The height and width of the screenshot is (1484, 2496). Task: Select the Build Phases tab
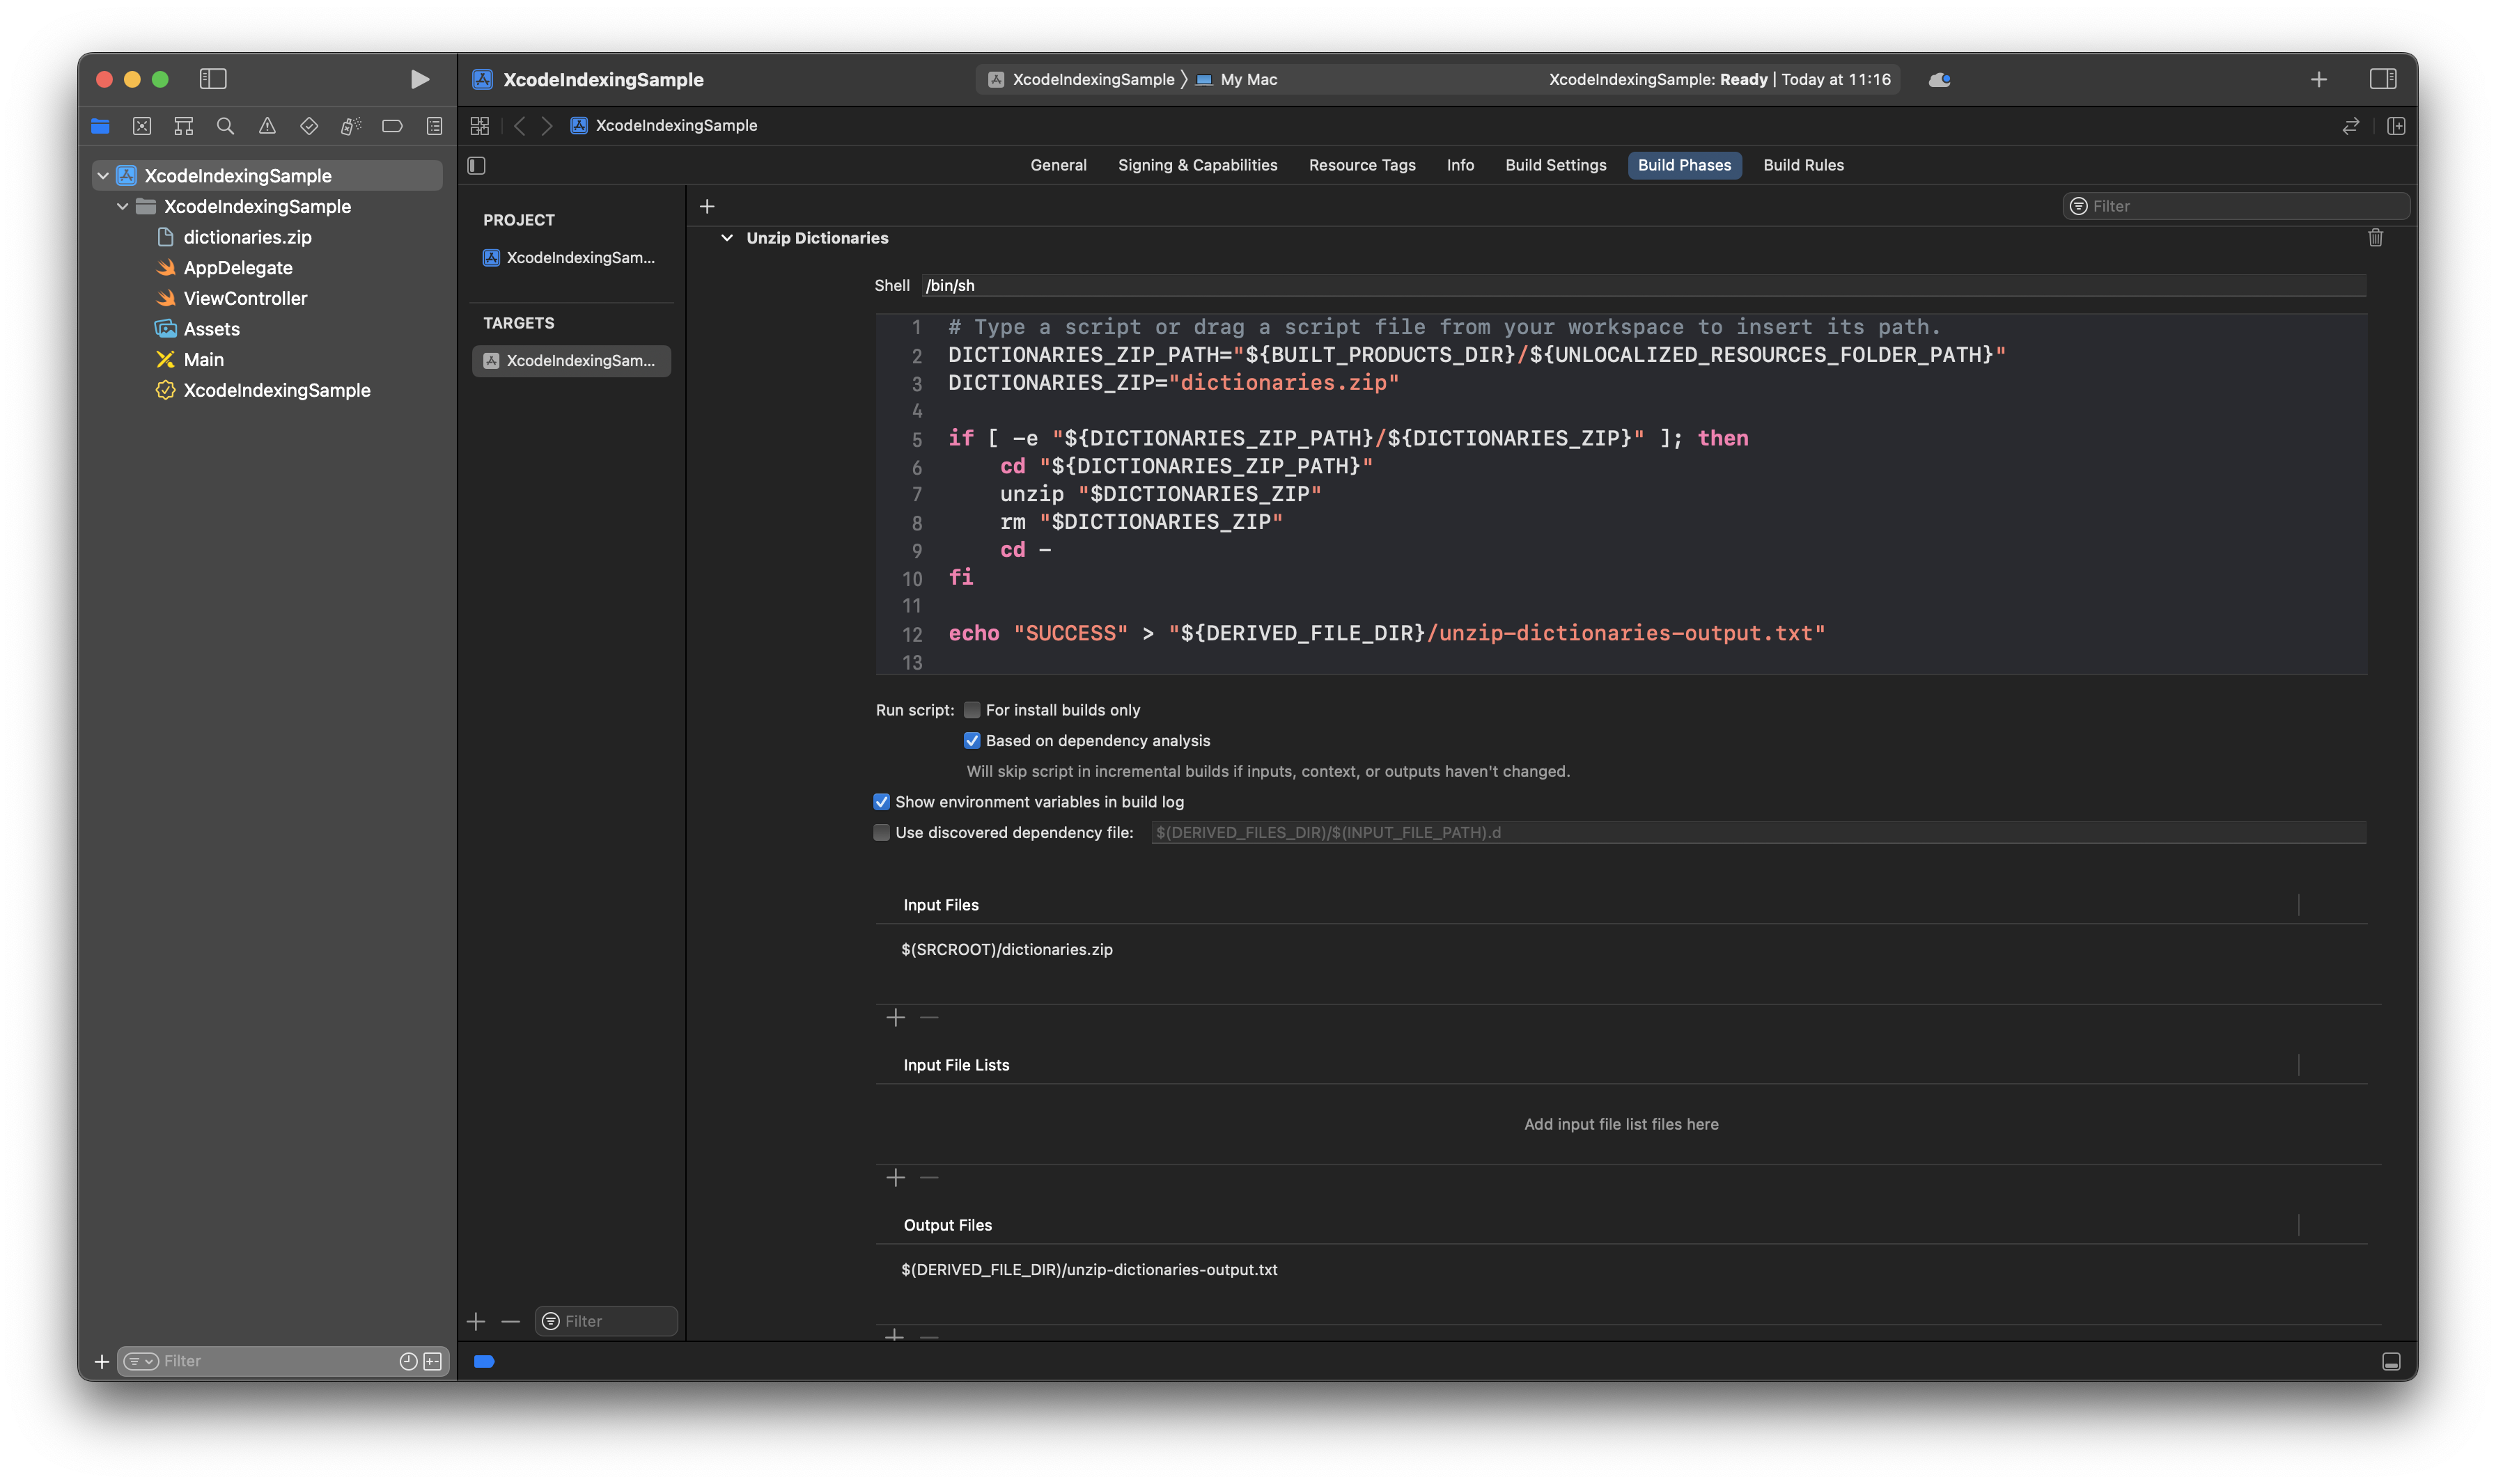coord(1684,165)
